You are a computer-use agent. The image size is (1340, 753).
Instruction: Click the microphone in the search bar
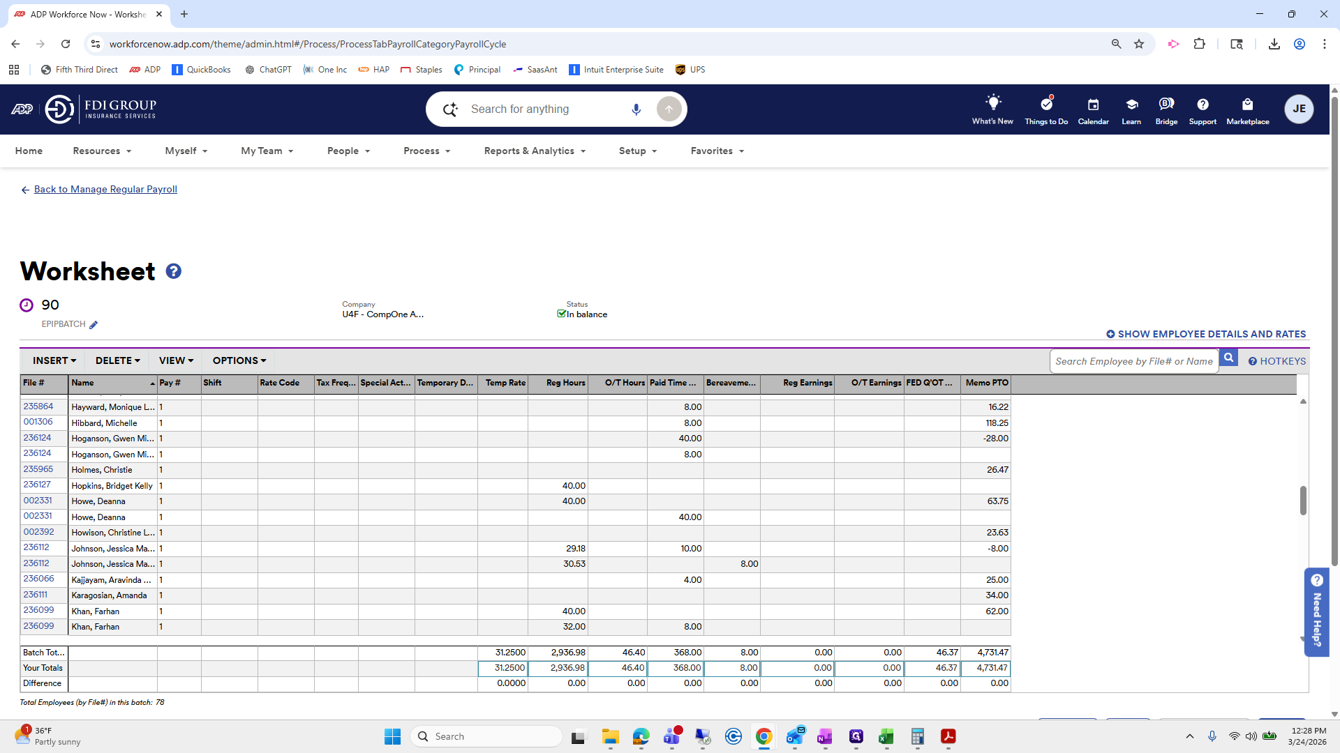point(636,109)
